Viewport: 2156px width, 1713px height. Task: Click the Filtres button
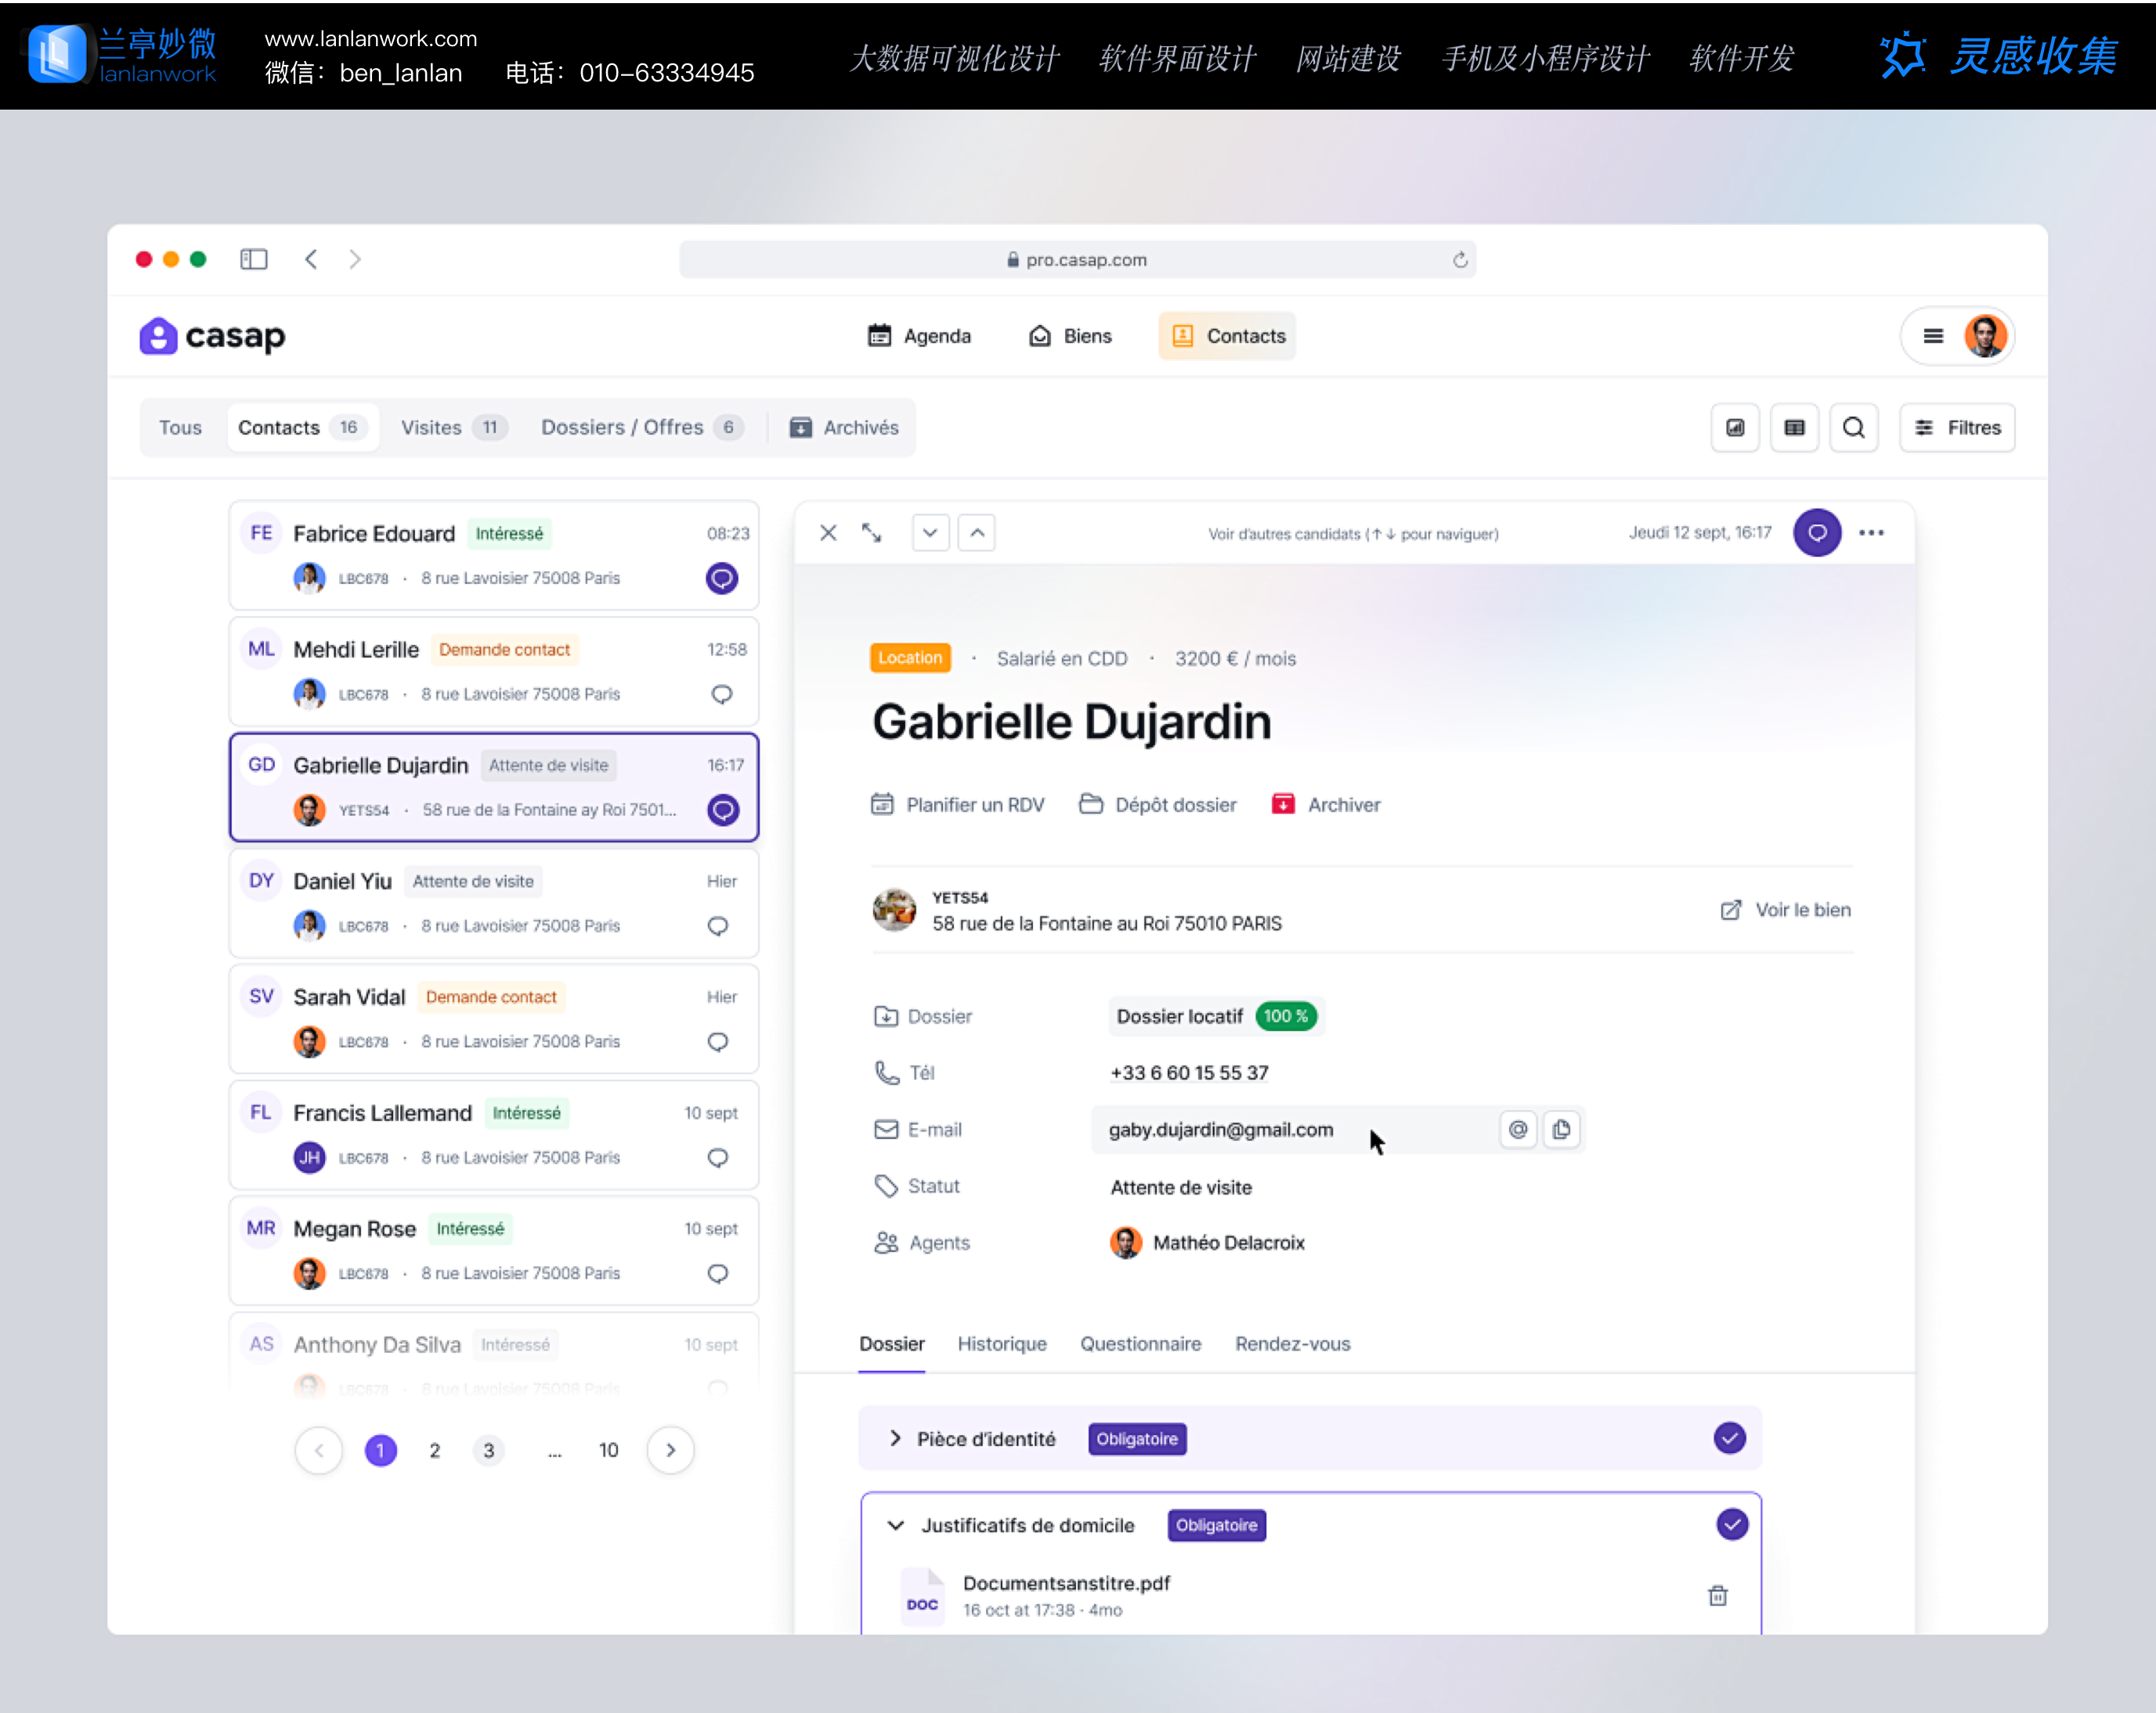pyautogui.click(x=1957, y=427)
